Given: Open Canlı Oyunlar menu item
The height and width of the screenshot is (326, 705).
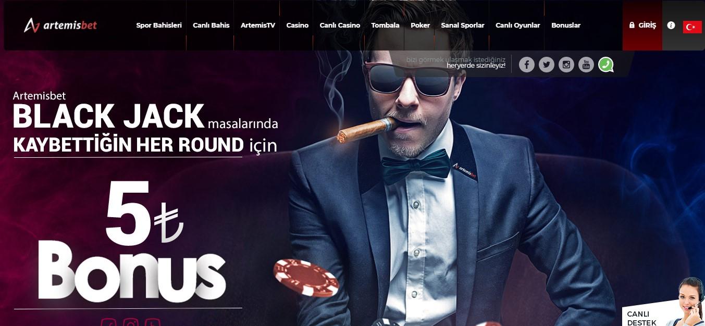Looking at the screenshot, I should pos(518,25).
